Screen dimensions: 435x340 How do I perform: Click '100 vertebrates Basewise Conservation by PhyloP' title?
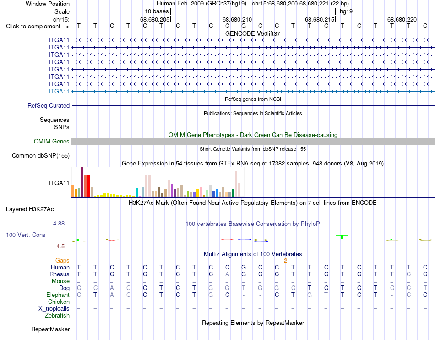pos(253,224)
